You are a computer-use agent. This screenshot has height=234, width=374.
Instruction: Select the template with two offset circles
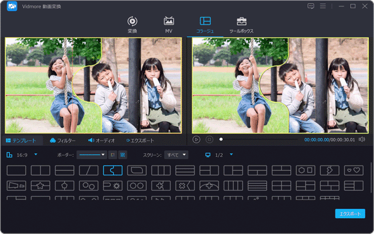[89, 185]
